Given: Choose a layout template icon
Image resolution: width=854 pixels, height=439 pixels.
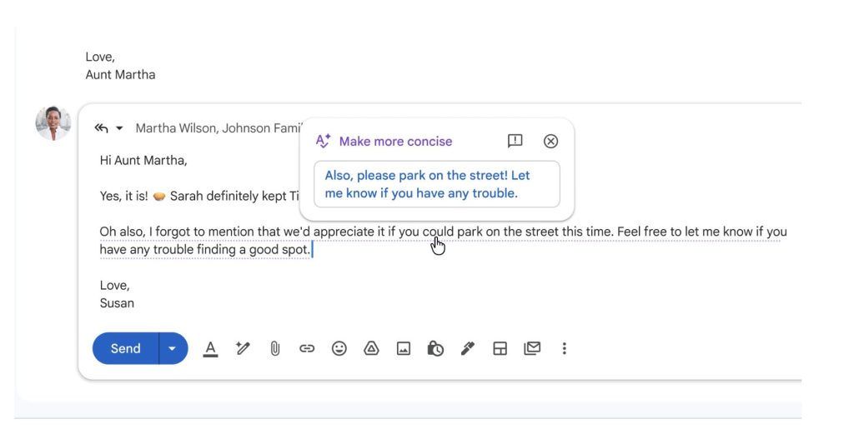Looking at the screenshot, I should click(x=500, y=348).
